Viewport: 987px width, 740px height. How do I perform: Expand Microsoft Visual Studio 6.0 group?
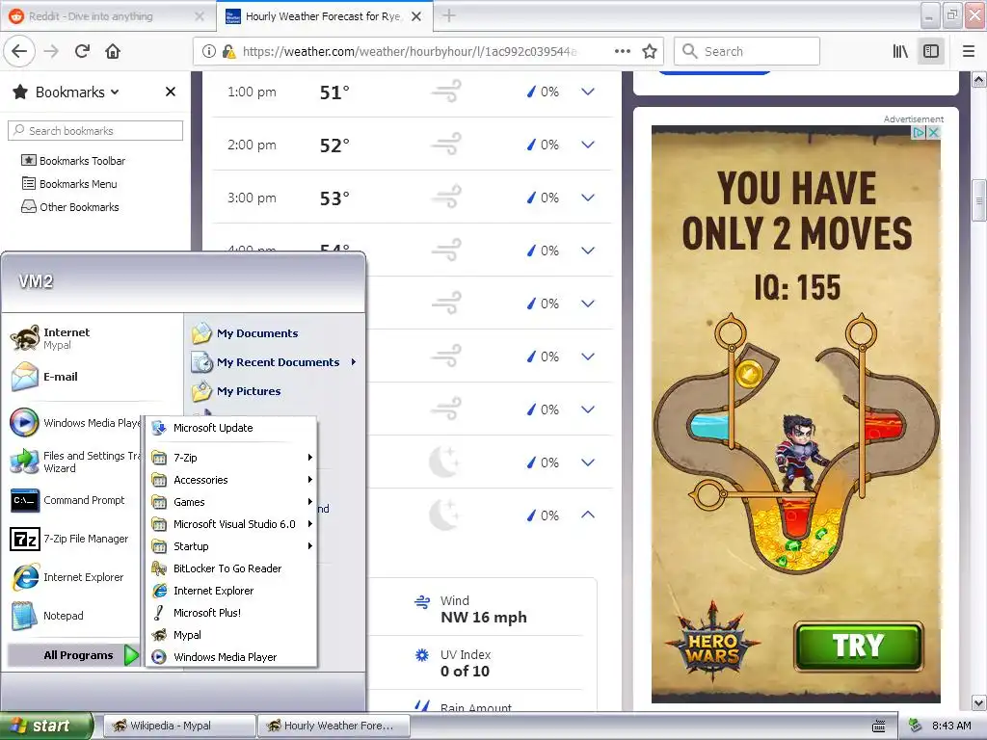(x=231, y=523)
